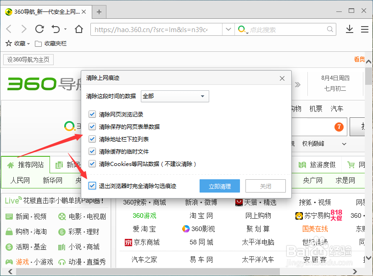Open the downloads arrow icon
Screen dimensions: 373x276
point(350,29)
